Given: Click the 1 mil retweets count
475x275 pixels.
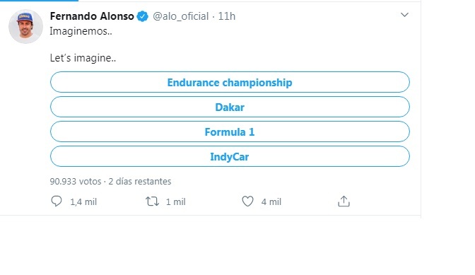Looking at the screenshot, I should point(176,202).
